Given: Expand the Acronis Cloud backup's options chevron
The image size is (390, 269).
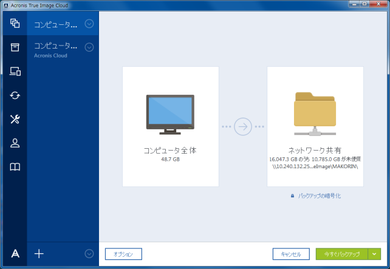Looking at the screenshot, I should tap(89, 47).
